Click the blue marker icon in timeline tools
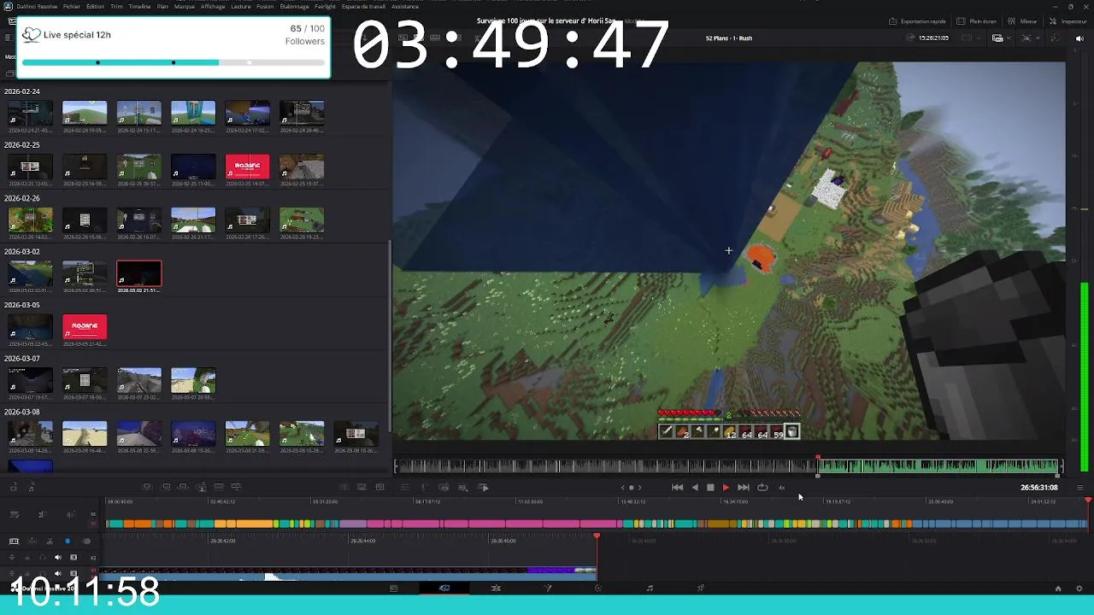This screenshot has height=615, width=1094. (x=68, y=542)
